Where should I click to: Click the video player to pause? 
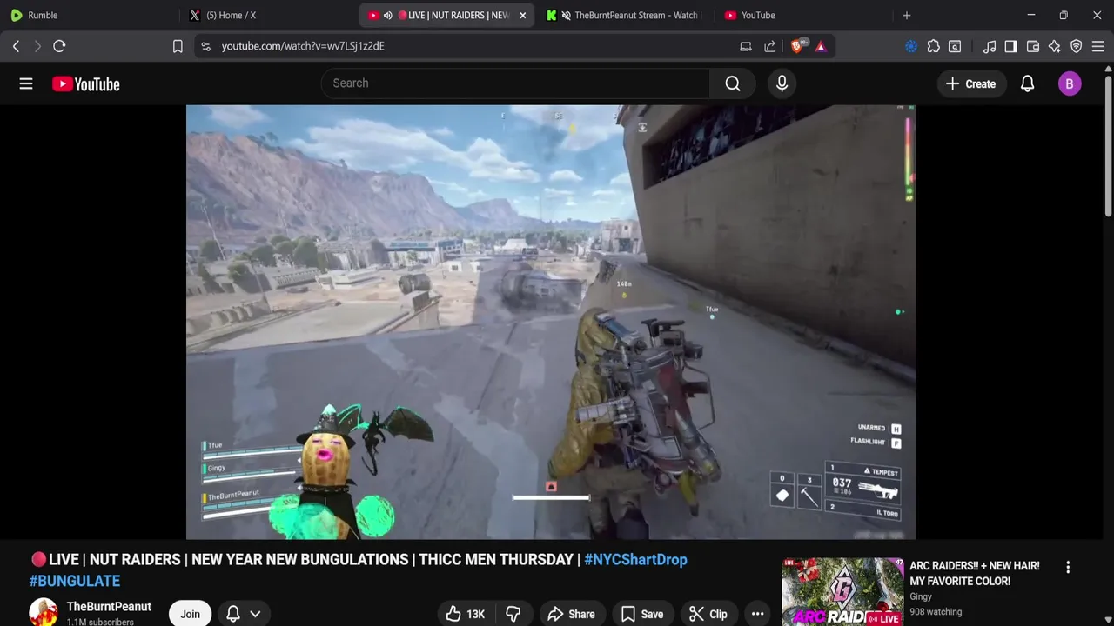[x=550, y=322]
